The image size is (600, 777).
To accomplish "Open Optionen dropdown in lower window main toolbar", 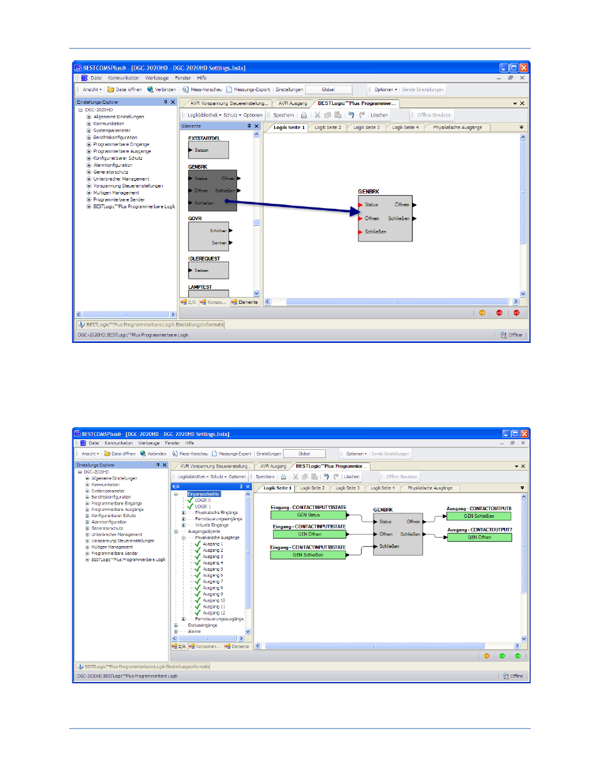I will 356,454.
